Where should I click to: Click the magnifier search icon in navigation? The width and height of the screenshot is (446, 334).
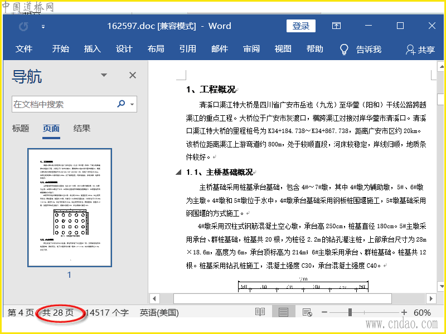121,104
